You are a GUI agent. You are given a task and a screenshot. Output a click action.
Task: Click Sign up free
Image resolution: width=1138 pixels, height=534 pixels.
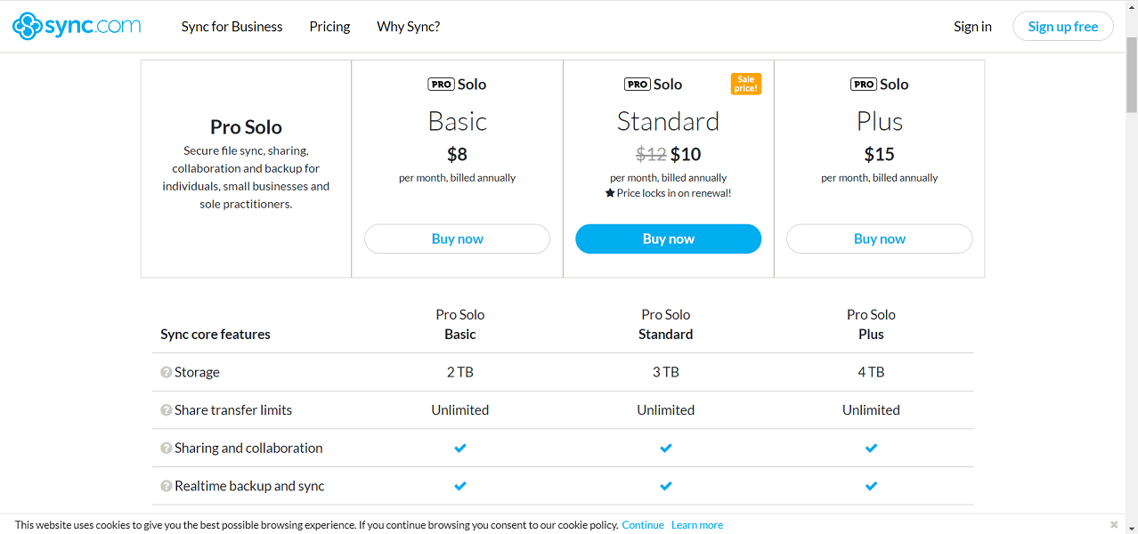[x=1062, y=26]
